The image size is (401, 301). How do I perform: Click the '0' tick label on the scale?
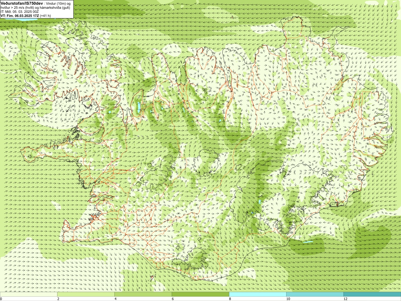pyautogui.click(x=1, y=299)
